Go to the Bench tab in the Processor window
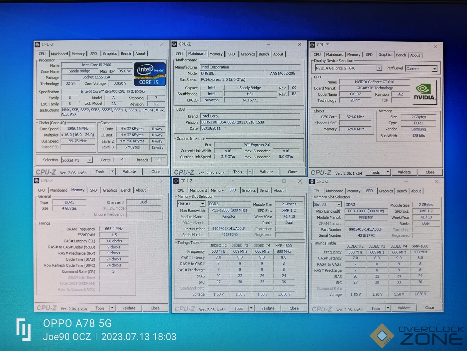The image size is (467, 351). pyautogui.click(x=126, y=54)
